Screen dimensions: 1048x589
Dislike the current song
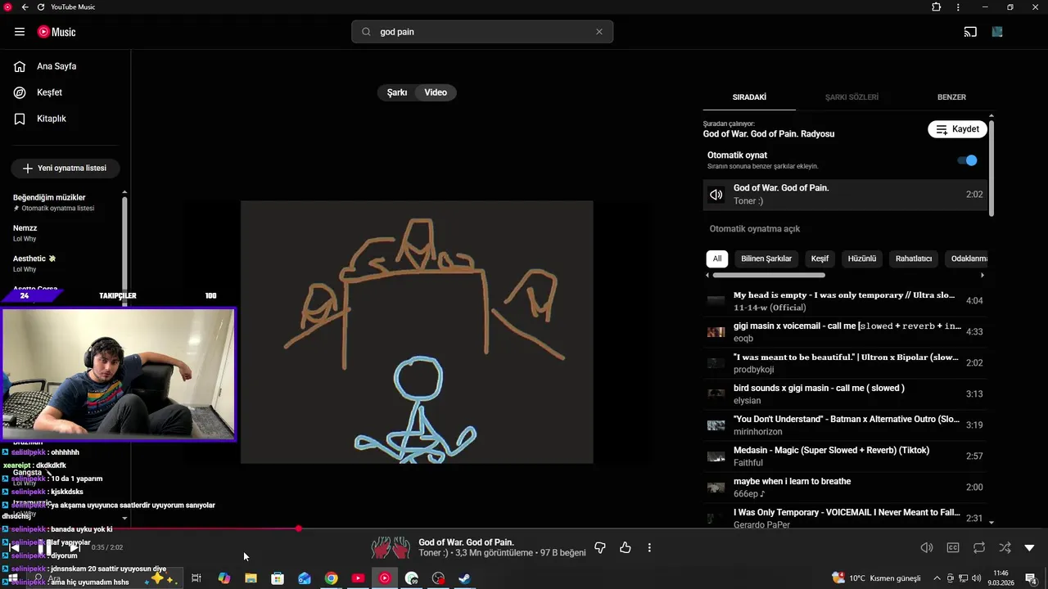click(x=600, y=548)
